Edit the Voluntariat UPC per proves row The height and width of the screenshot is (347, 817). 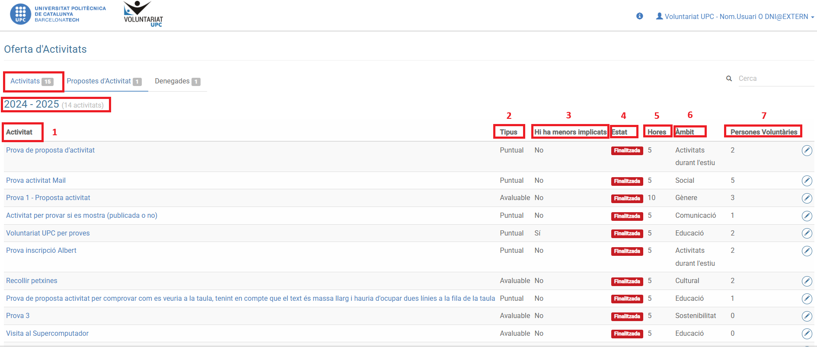807,233
